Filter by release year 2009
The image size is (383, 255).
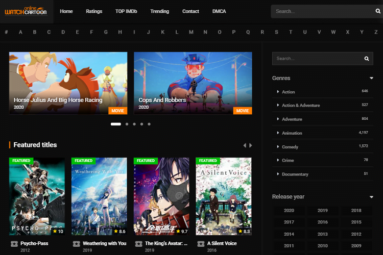(356, 246)
